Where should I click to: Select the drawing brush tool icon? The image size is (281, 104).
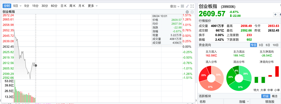click(187, 6)
